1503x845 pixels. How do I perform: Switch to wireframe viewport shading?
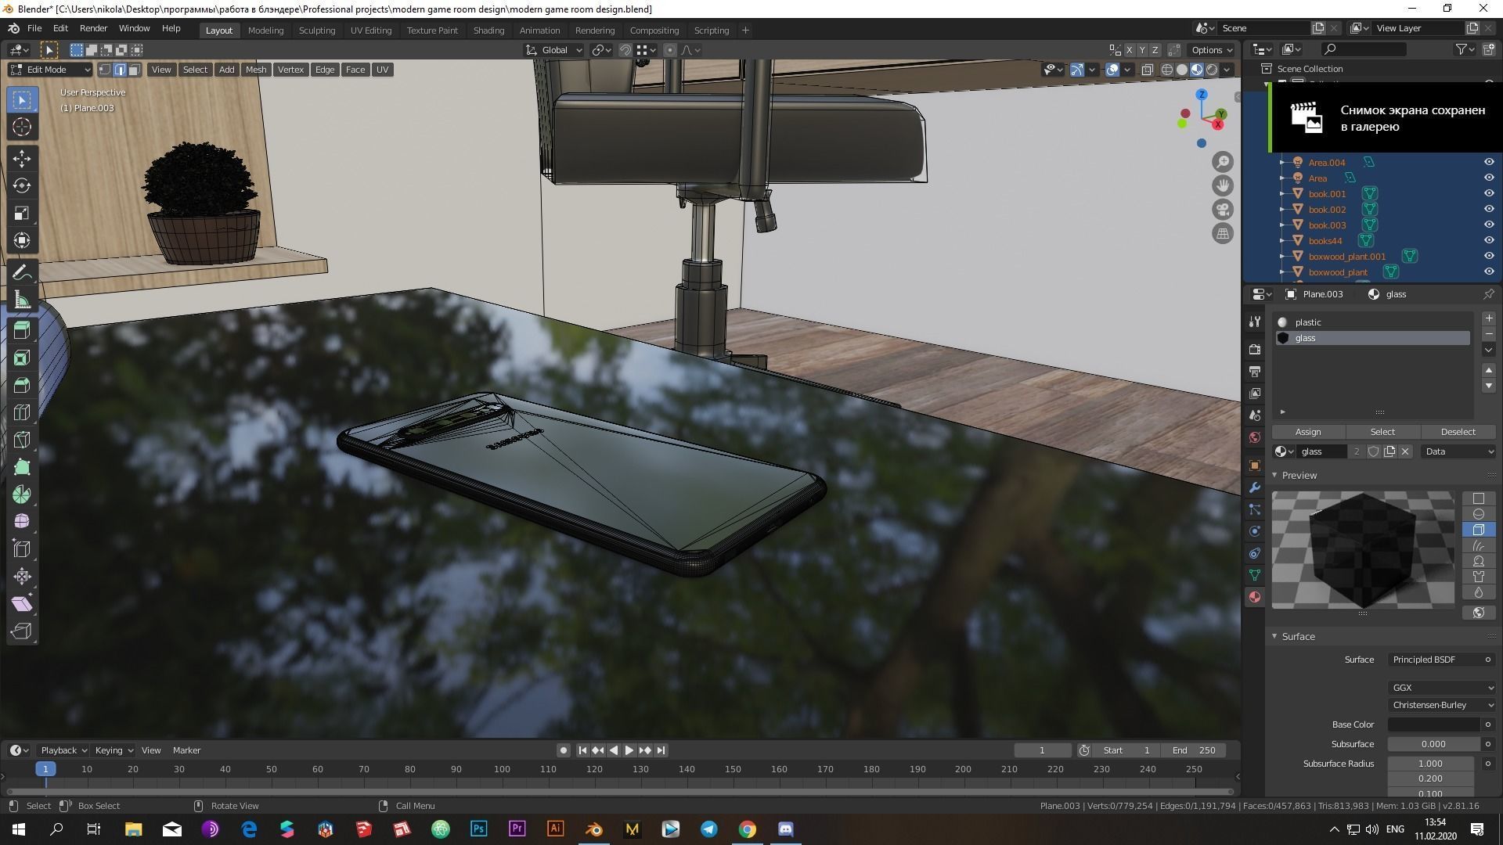click(x=1167, y=70)
